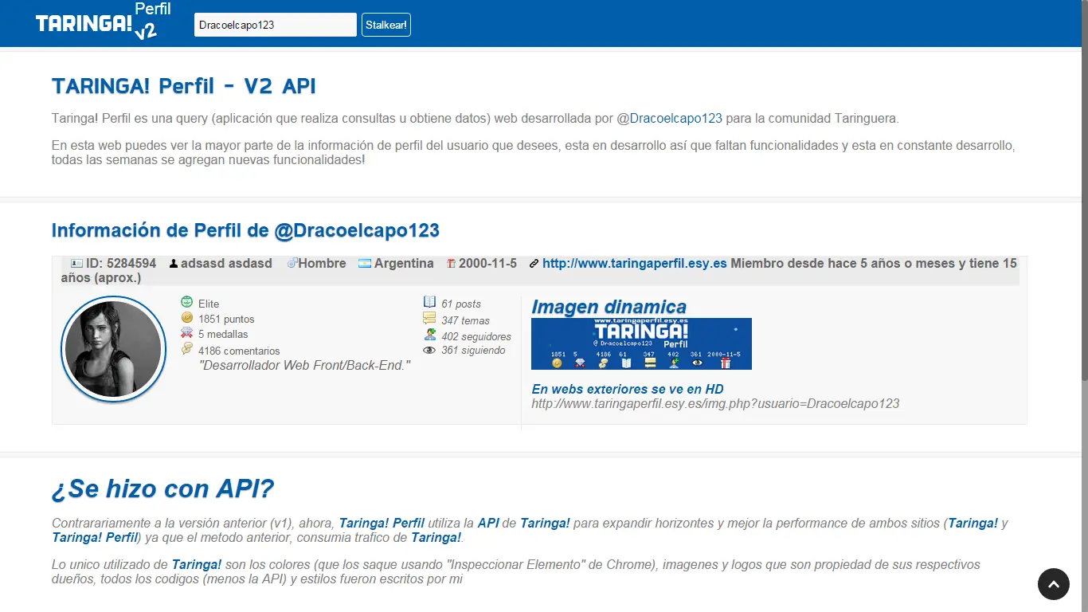This screenshot has height=612, width=1088.
Task: Click the '5 medallas' text
Action: click(223, 335)
